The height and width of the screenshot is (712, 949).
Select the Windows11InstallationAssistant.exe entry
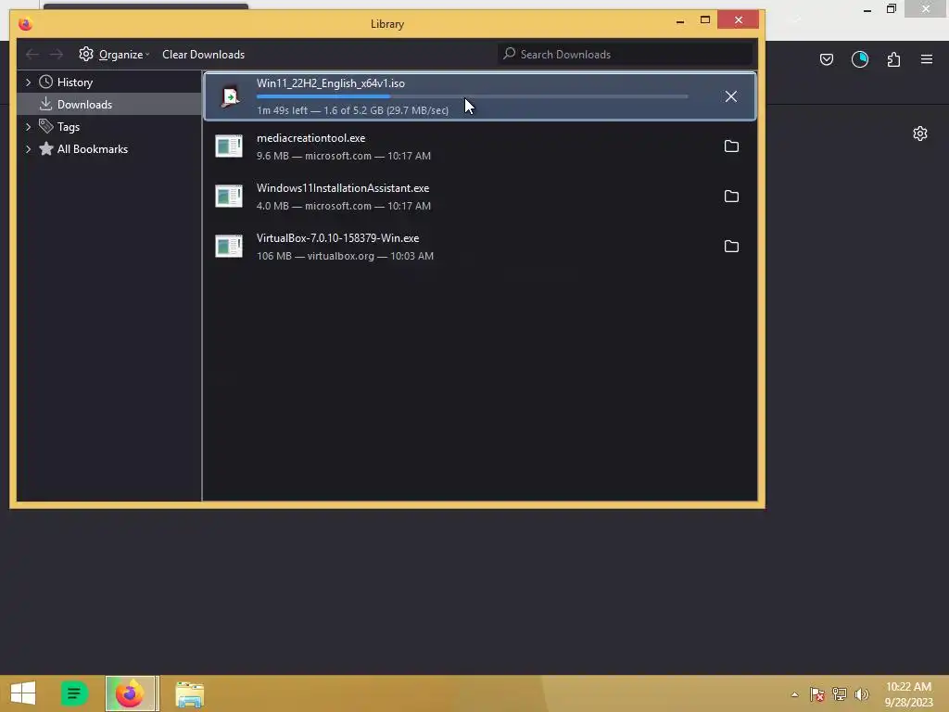click(x=480, y=197)
